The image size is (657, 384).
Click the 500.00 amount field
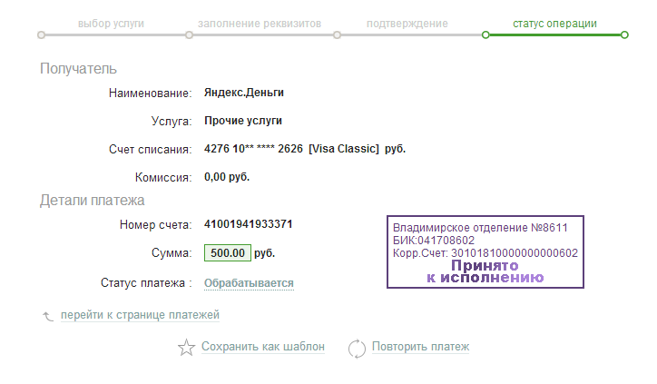(228, 252)
